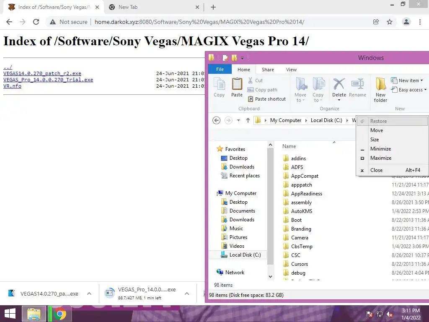Select Documents under My Computer
The height and width of the screenshot is (322, 429).
[x=242, y=211]
